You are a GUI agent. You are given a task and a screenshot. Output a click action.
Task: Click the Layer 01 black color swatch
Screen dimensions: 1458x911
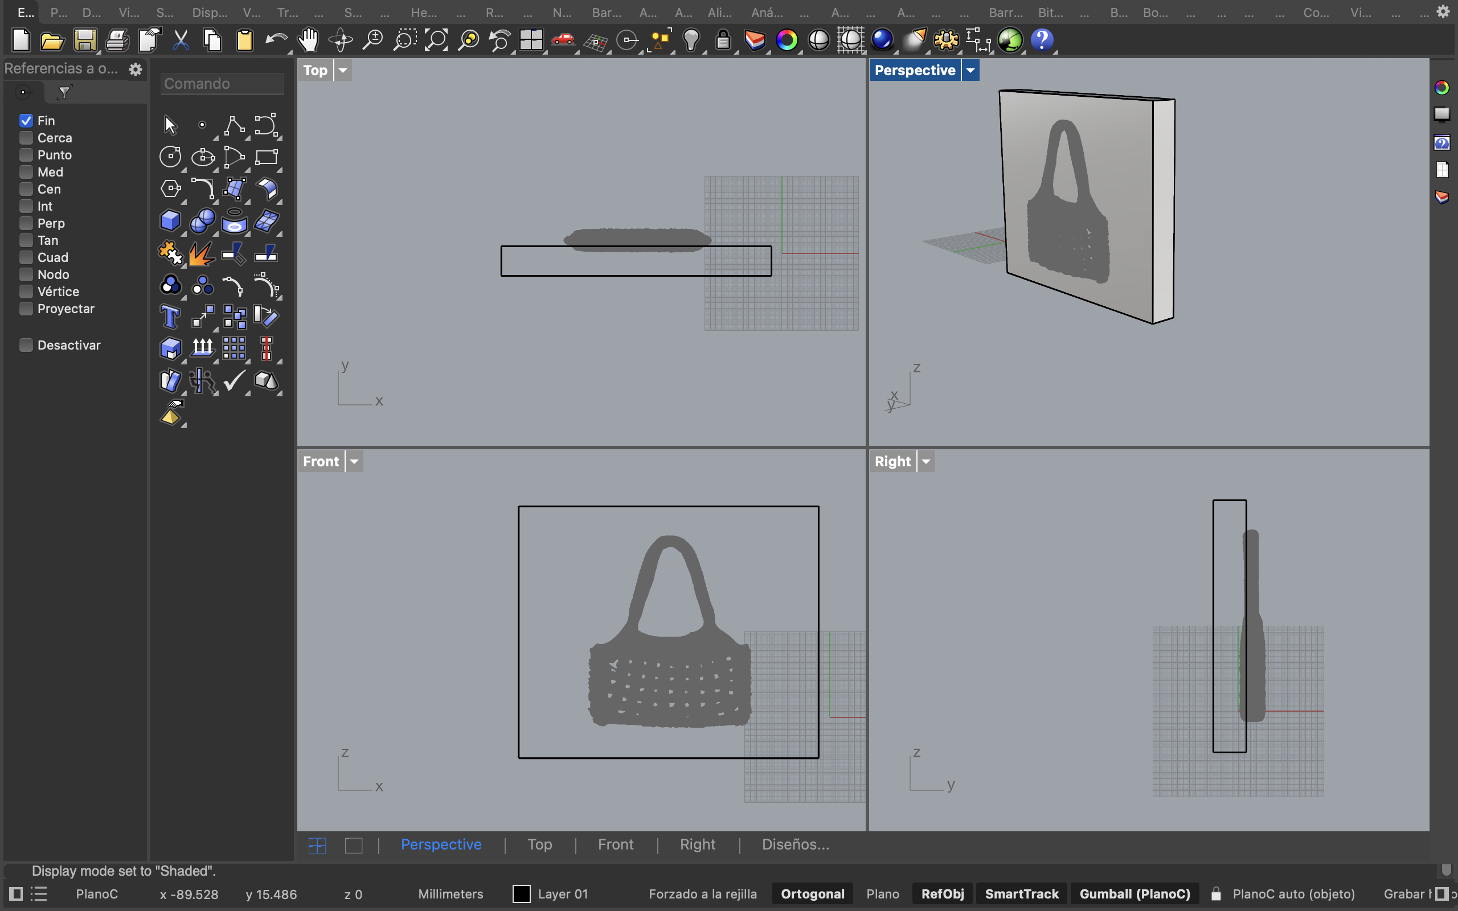pos(521,893)
